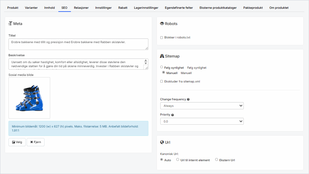Choose Ekstern Url radio option
Image resolution: width=309 pixels, height=174 pixels.
(x=216, y=160)
